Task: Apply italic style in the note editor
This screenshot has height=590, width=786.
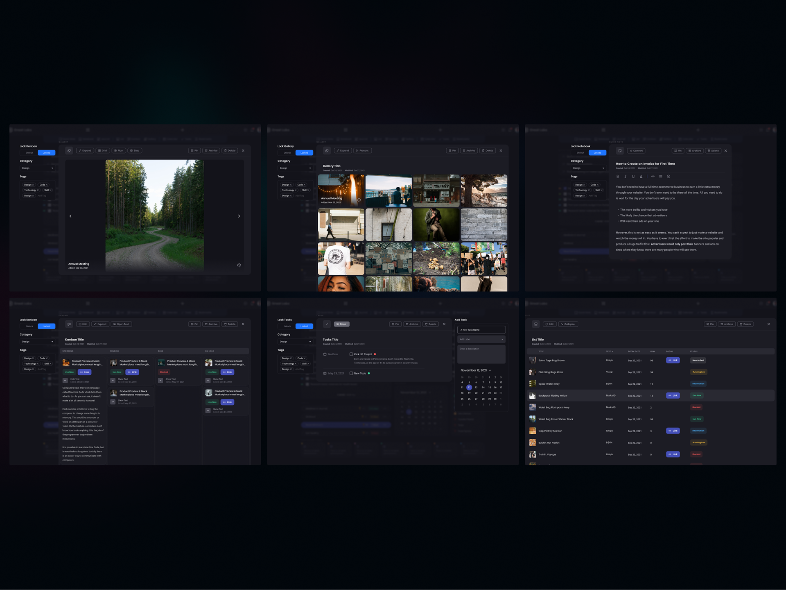Action: pyautogui.click(x=625, y=177)
